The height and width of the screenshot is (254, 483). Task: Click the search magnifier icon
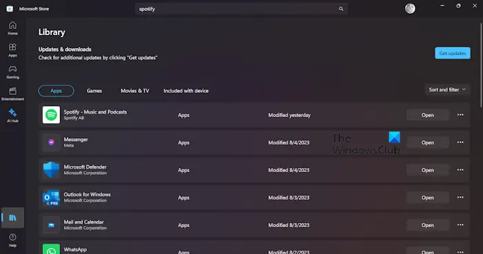coord(341,9)
